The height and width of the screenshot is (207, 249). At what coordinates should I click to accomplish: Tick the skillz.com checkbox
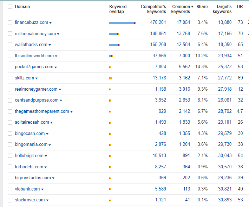point(10,78)
